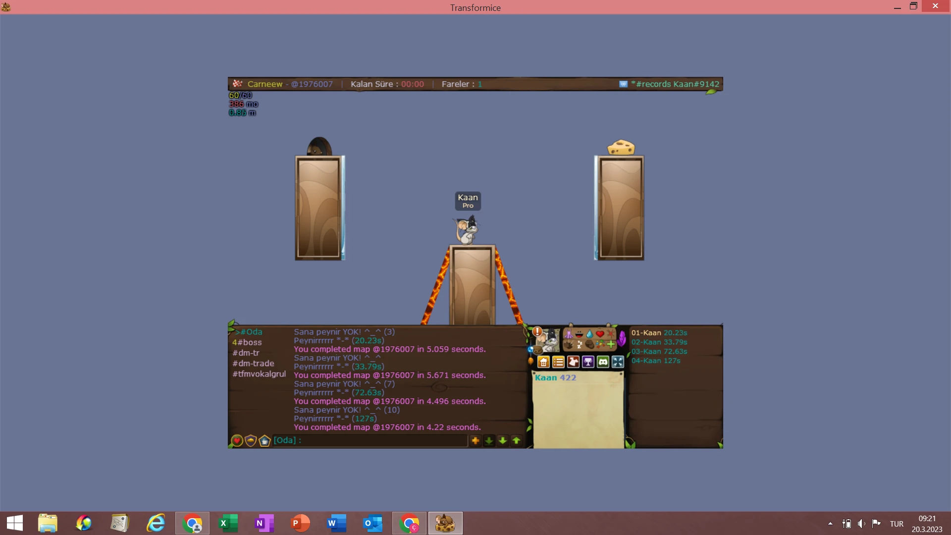951x535 pixels.
Task: Open the dress shop icon
Action: (573, 362)
